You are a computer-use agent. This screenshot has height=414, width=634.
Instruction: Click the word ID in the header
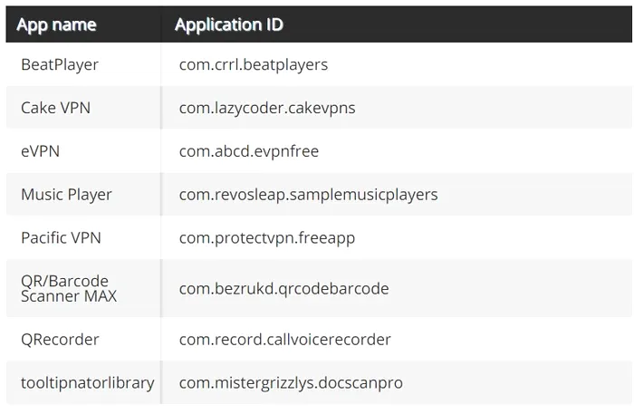pos(272,24)
